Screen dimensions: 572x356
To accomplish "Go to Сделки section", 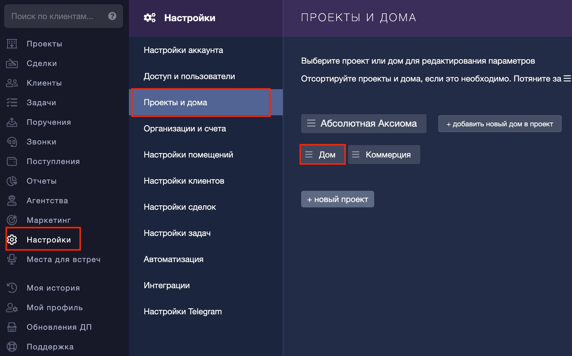I will pyautogui.click(x=42, y=63).
